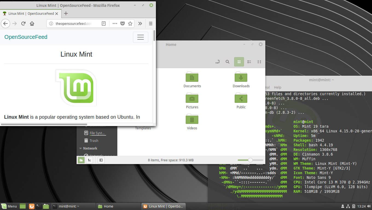Open the terminal's Help menu
Image resolution: width=372 pixels, height=210 pixels.
(278, 87)
